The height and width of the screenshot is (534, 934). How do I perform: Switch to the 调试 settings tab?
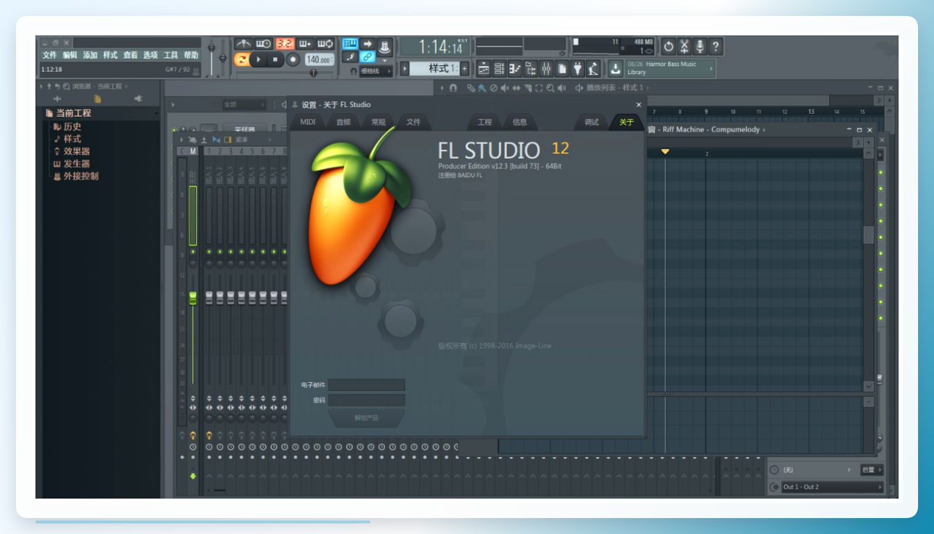pyautogui.click(x=591, y=122)
